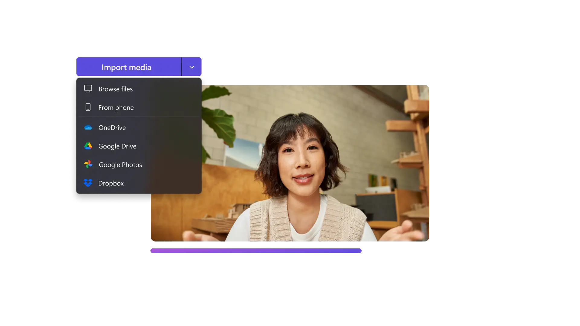
Task: Import media from Google Drive
Action: point(117,146)
